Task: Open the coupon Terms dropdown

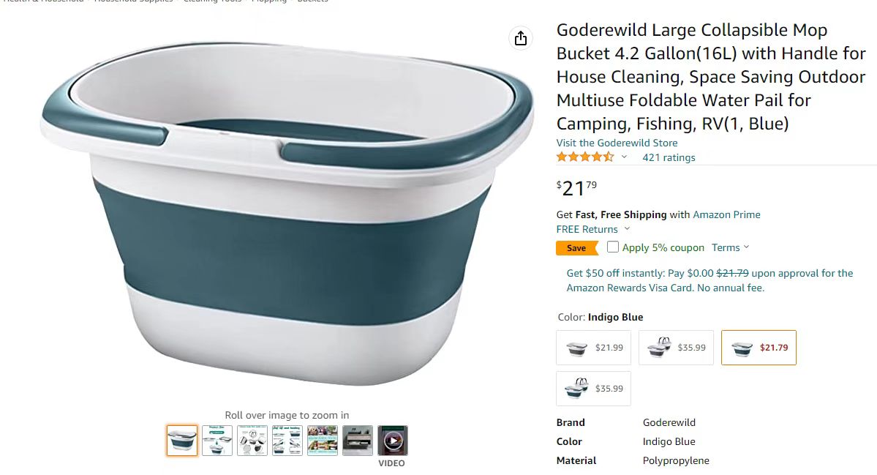Action: click(730, 247)
